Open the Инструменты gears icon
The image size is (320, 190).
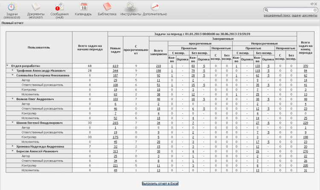[131, 6]
